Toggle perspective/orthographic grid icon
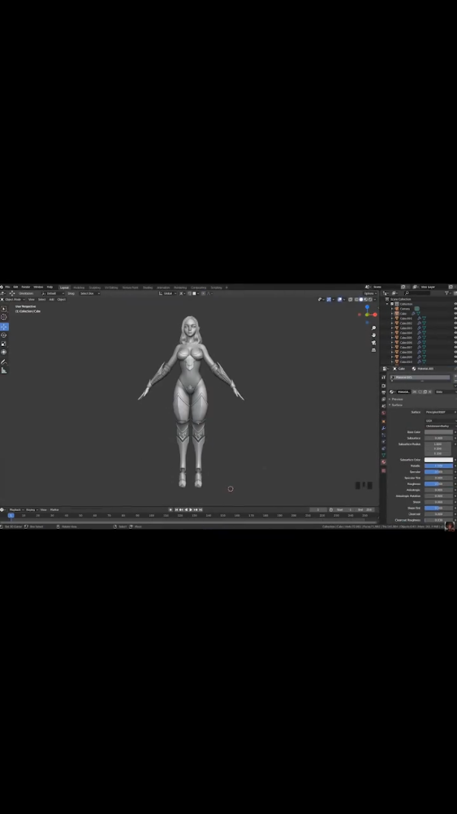Viewport: 457px width, 814px height. 373,350
